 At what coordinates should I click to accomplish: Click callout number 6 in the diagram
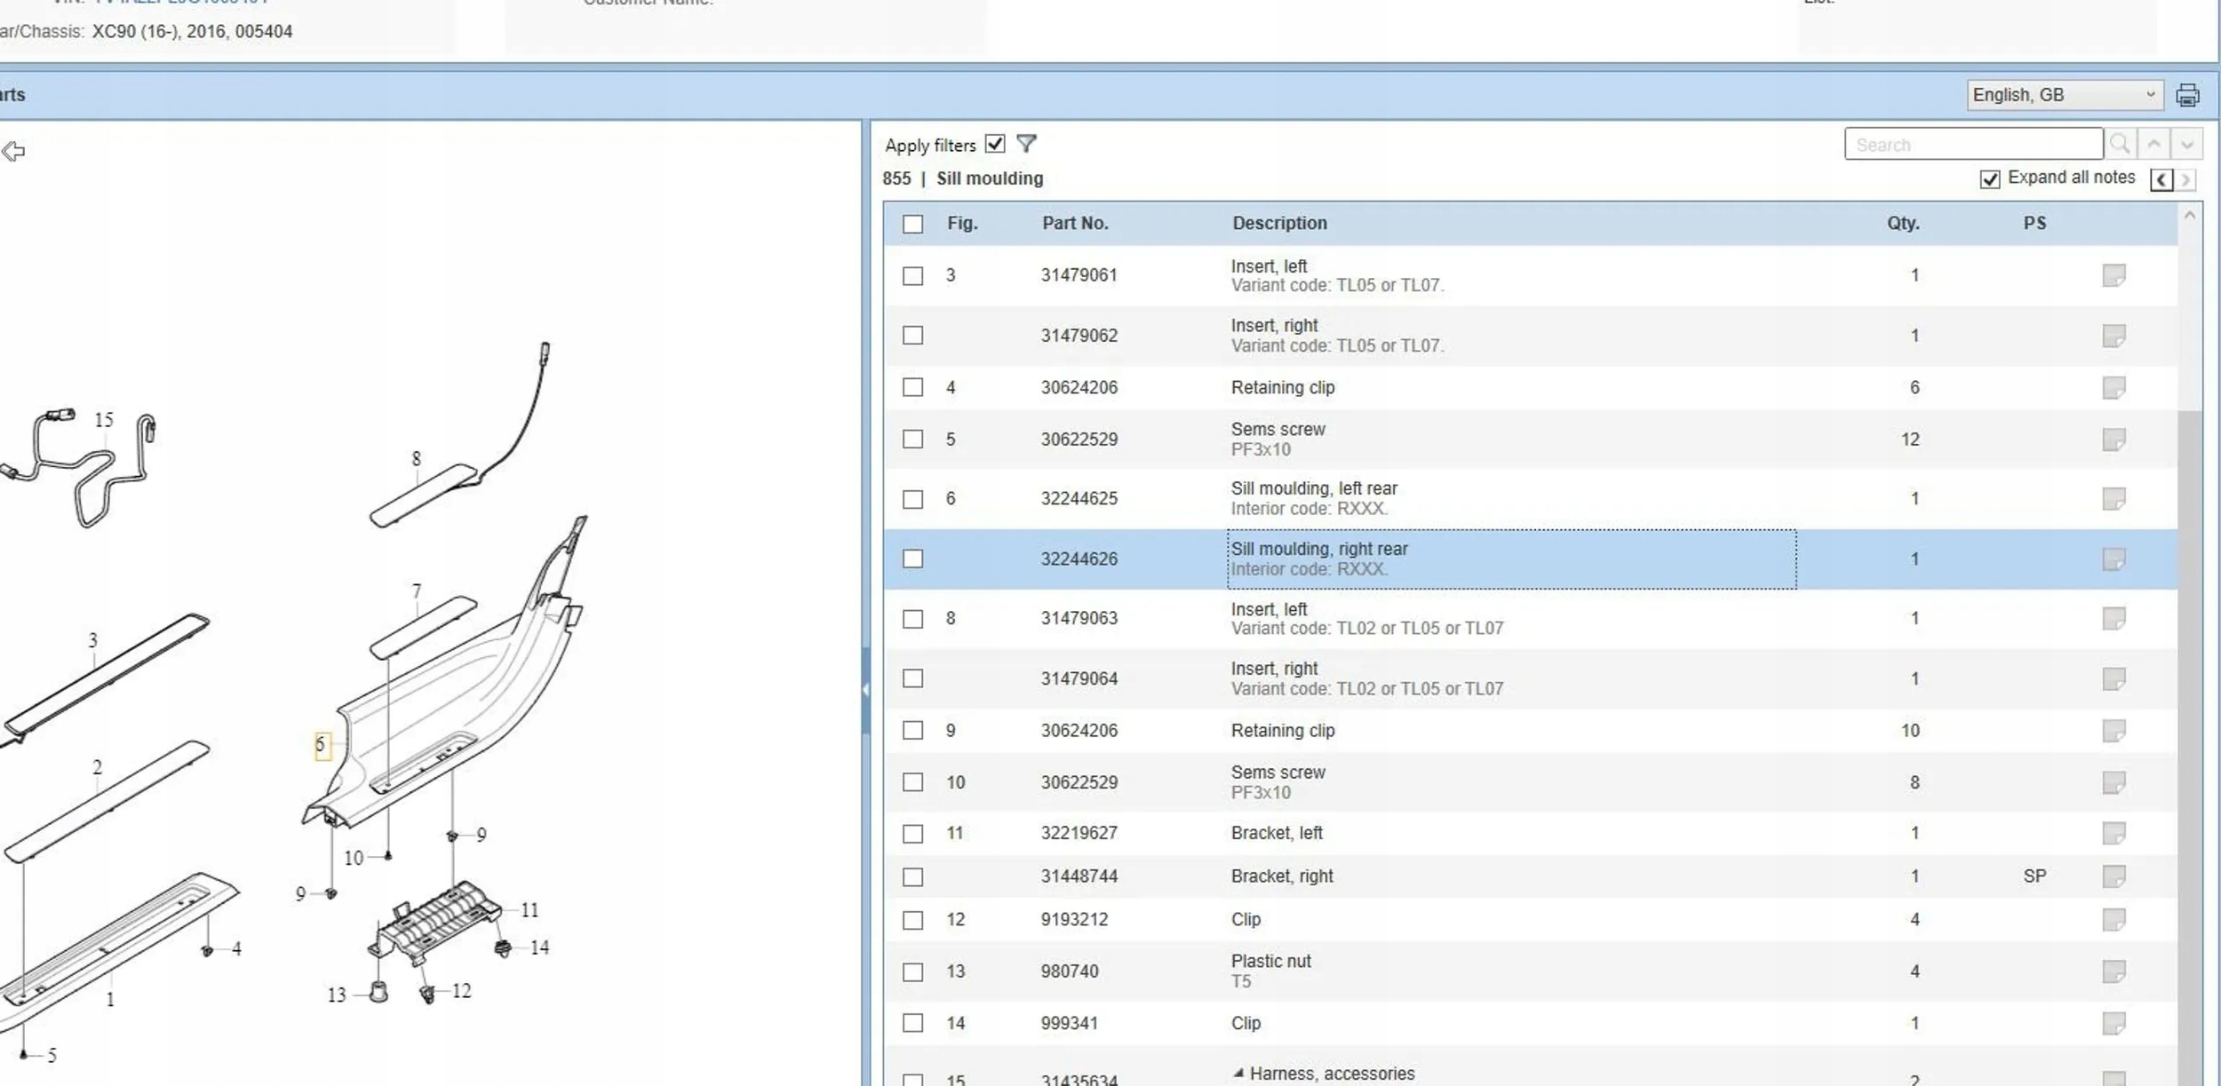pyautogui.click(x=322, y=745)
